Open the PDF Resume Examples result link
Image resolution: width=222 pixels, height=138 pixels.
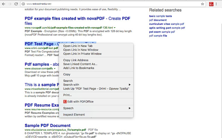(42, 105)
